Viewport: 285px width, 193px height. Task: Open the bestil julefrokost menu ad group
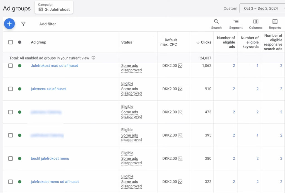coord(50,159)
